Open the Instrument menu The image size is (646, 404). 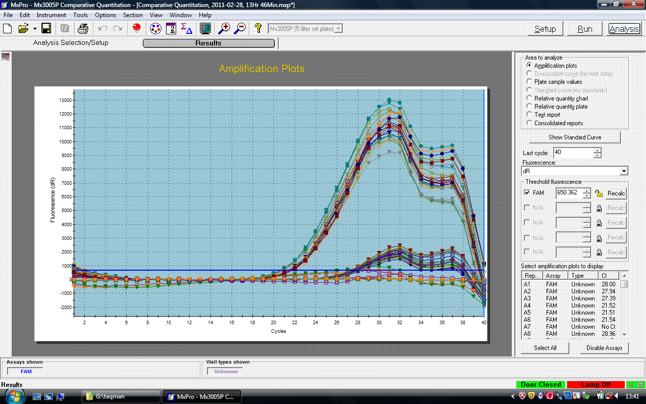pos(51,15)
